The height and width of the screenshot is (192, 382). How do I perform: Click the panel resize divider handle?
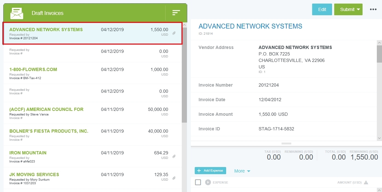pos(286,143)
